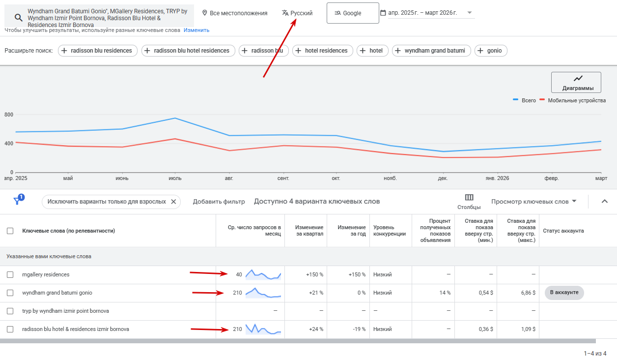Click the -19 % yearly change value
This screenshot has height=360, width=617.
click(x=359, y=329)
